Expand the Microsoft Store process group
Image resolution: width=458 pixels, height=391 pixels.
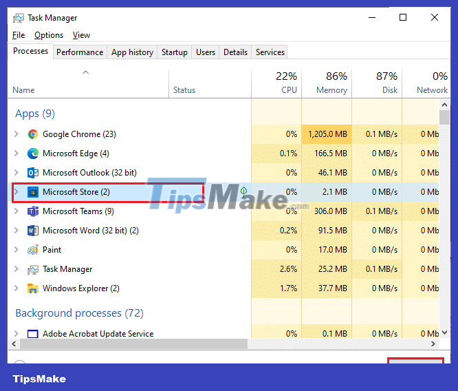17,192
